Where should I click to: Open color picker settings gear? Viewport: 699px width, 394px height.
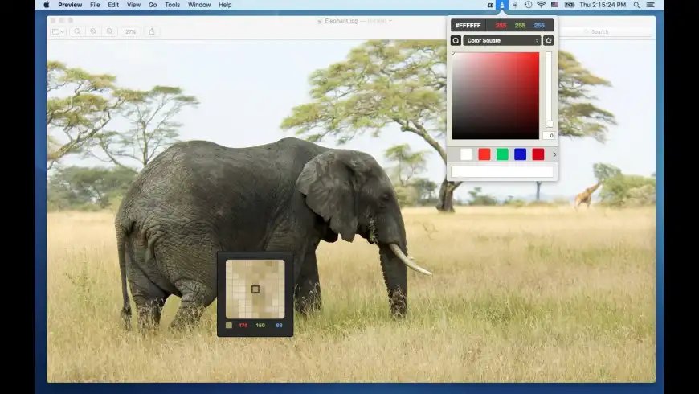[549, 40]
